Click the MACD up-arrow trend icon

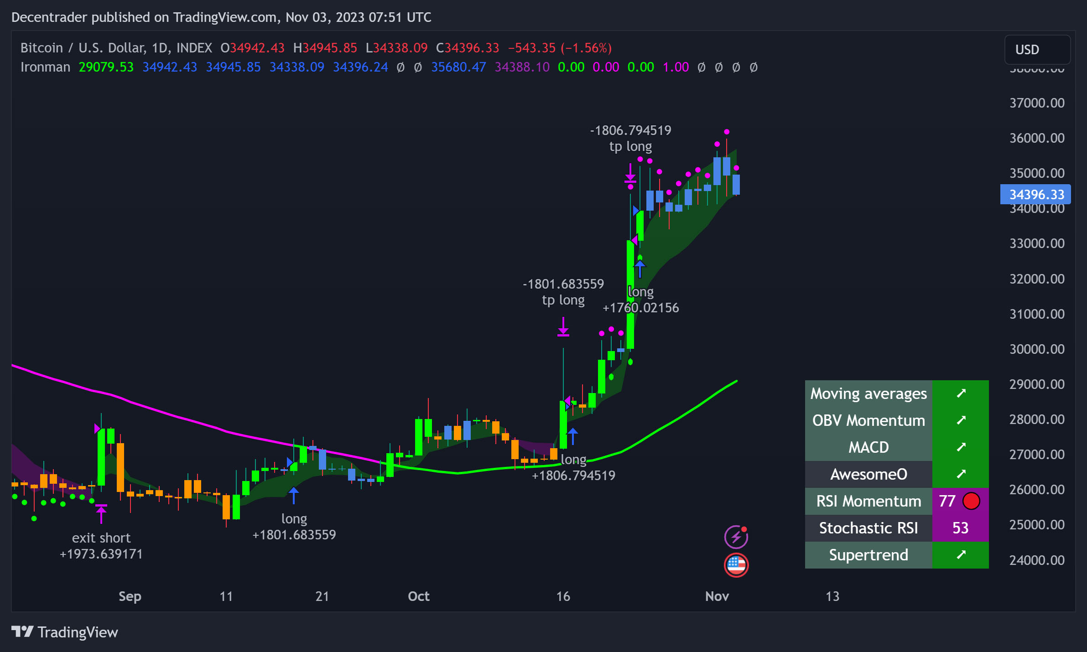pos(961,447)
